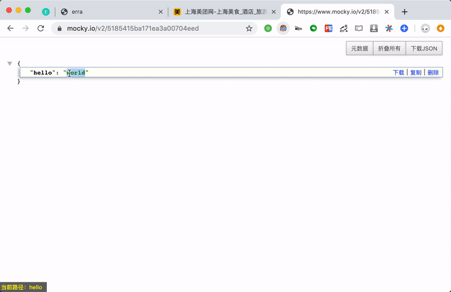Screen dimensions: 451x292
Task: Click the red macOS close window button
Action: pyautogui.click(x=9, y=10)
